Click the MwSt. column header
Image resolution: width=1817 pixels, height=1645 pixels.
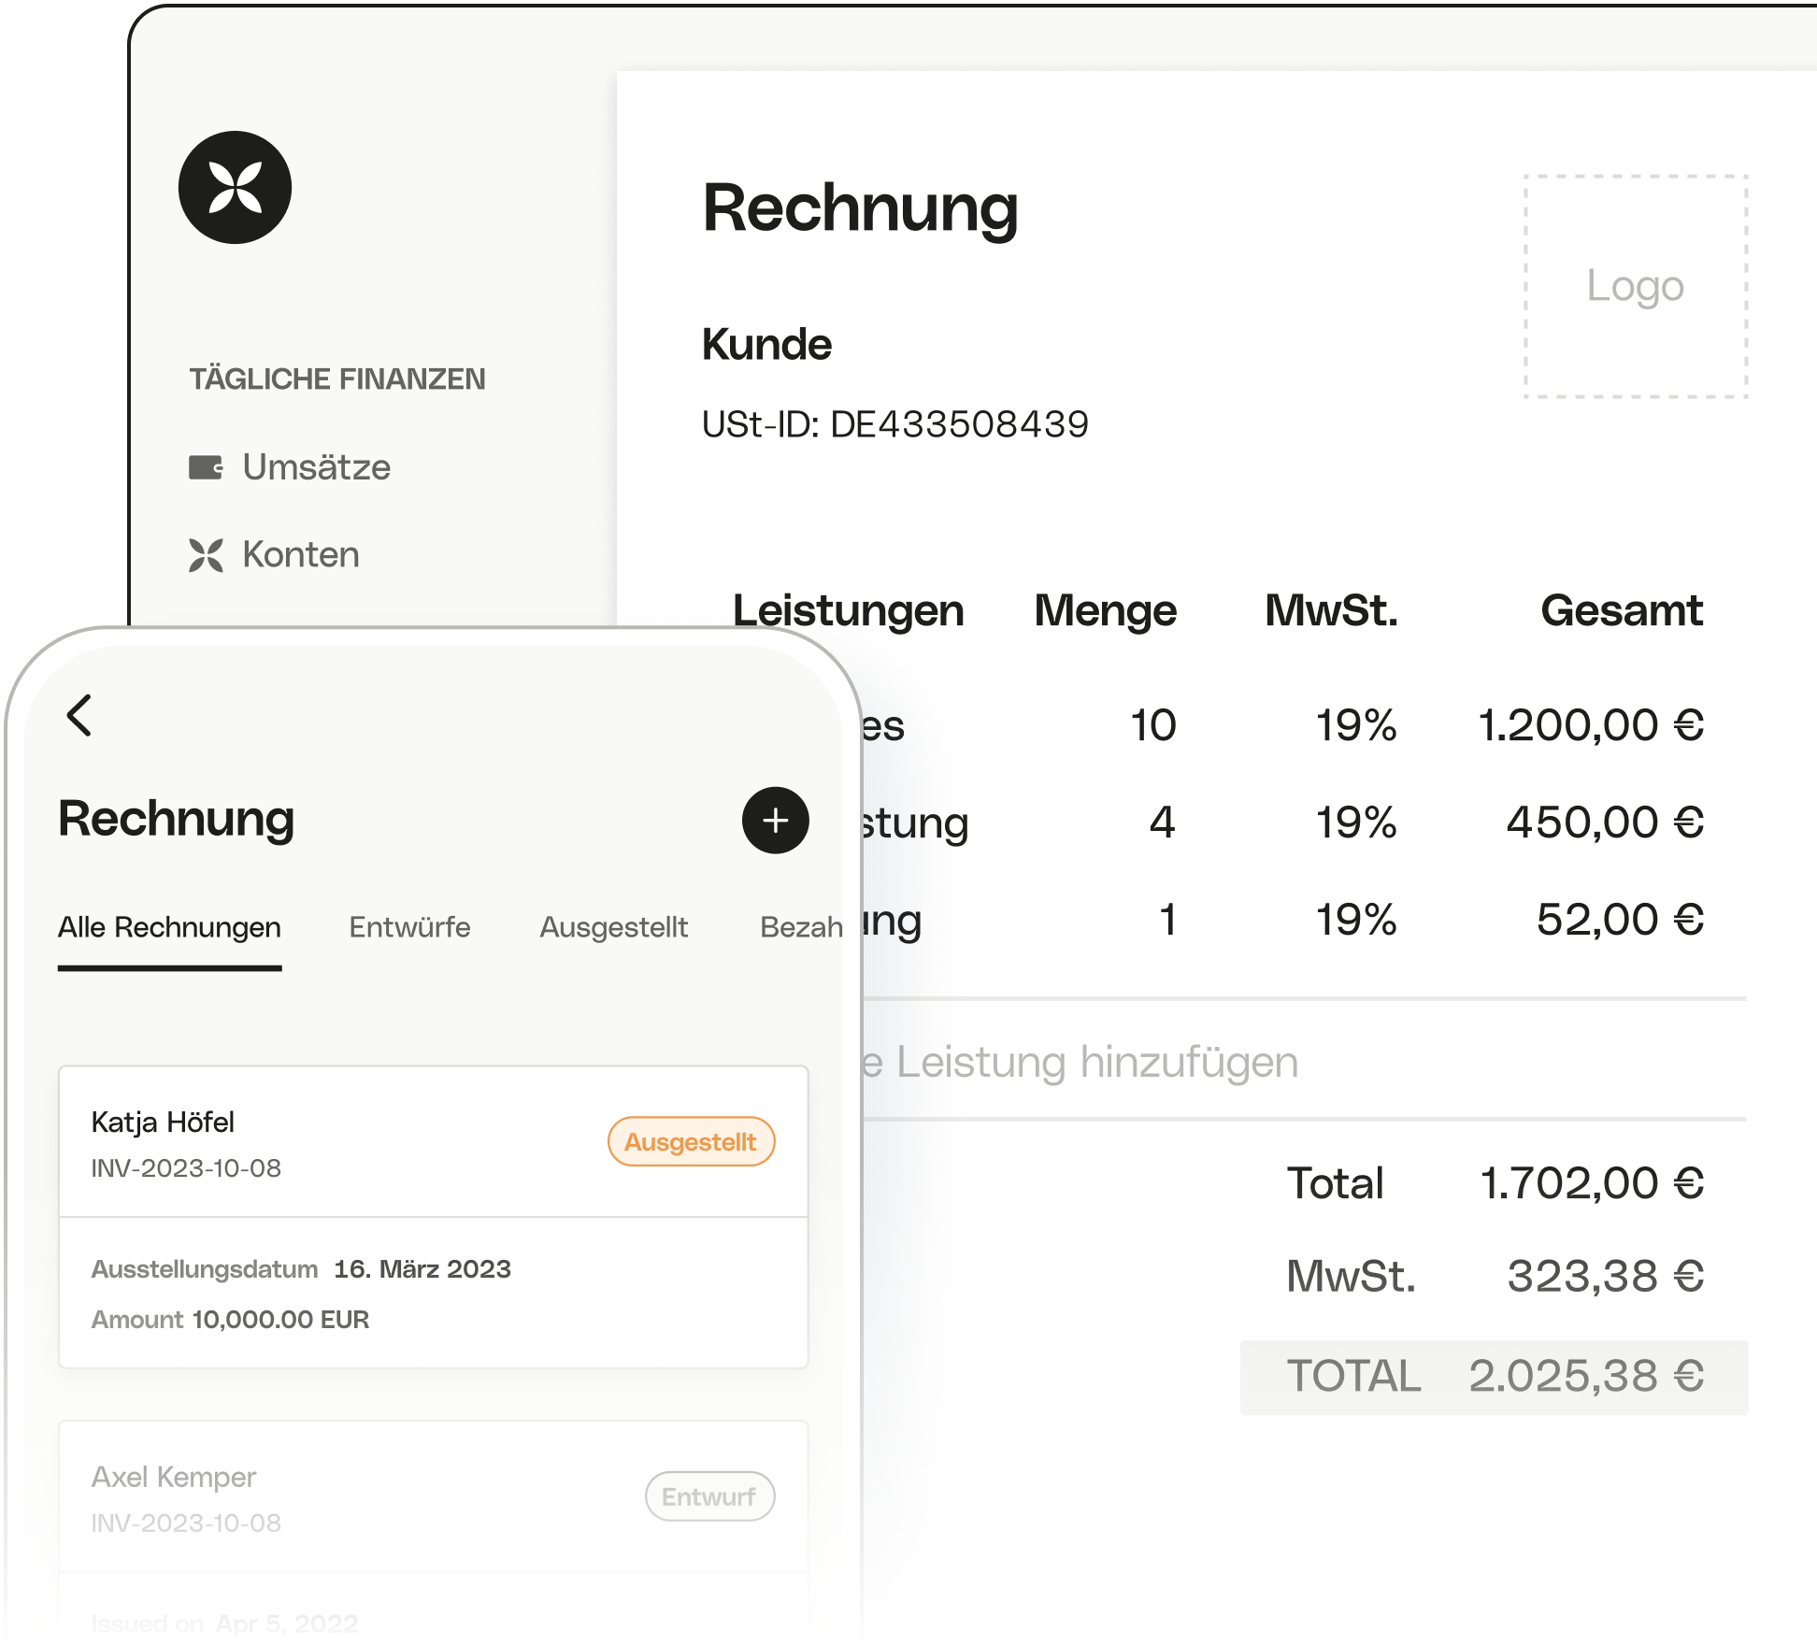pos(1331,610)
